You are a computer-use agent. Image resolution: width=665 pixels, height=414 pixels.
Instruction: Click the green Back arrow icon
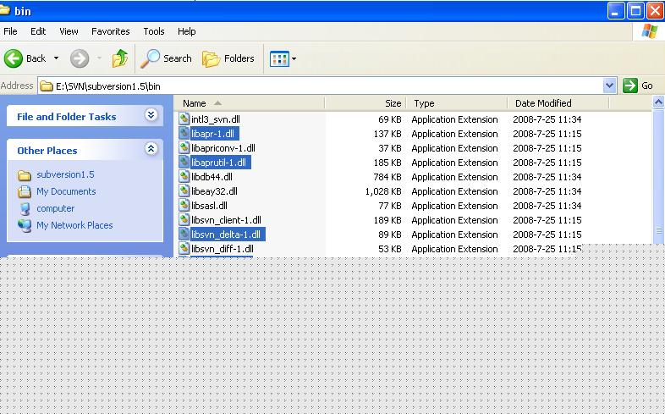(14, 58)
